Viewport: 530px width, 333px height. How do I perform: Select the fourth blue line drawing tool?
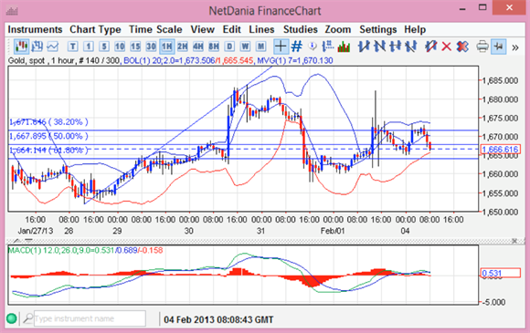tap(410, 47)
